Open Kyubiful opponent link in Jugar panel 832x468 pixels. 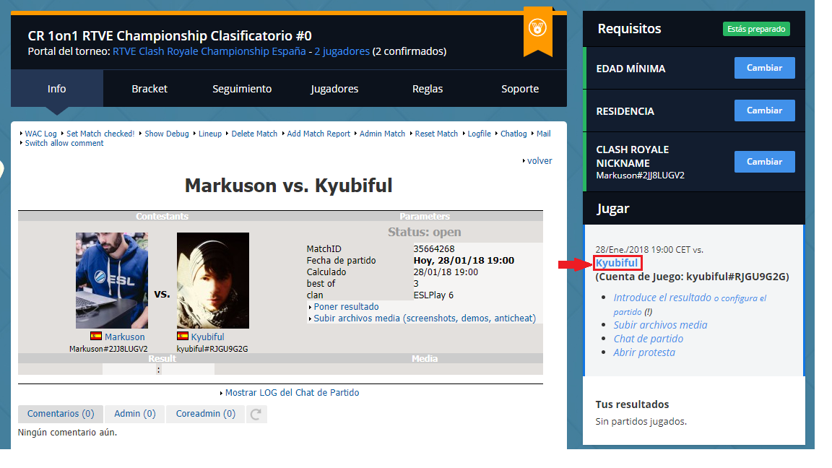click(617, 263)
